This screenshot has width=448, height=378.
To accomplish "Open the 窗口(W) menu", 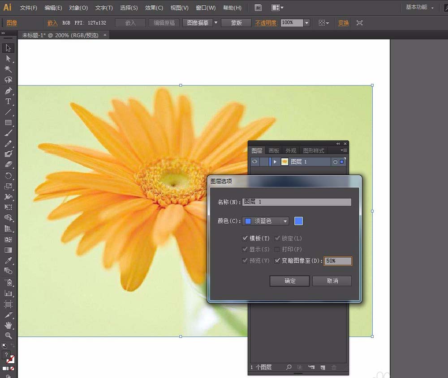I will (x=206, y=8).
